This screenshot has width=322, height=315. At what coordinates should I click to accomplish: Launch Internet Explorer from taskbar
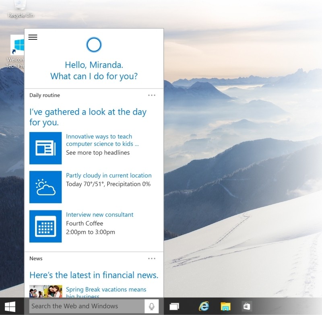(x=204, y=307)
